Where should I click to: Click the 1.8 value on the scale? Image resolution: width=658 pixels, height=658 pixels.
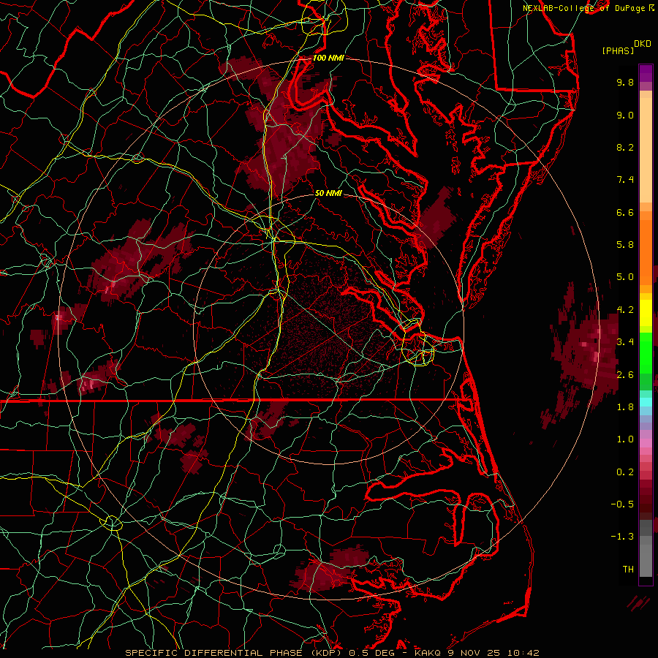pyautogui.click(x=625, y=407)
